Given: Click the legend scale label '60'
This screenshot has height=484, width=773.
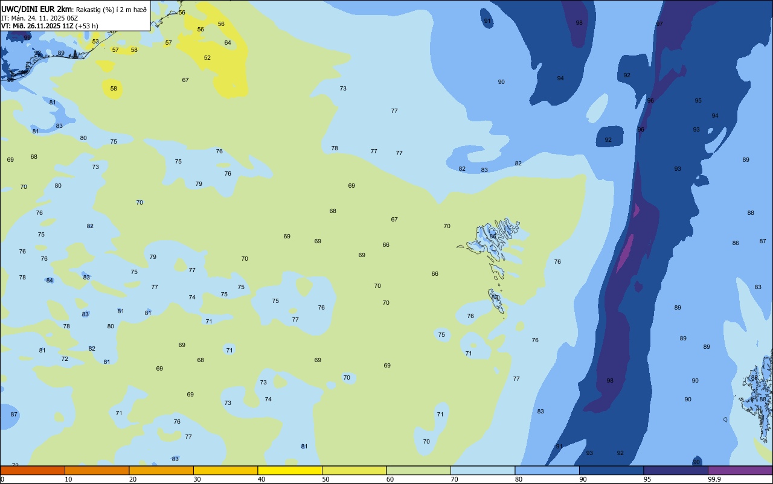Looking at the screenshot, I should pos(390,479).
